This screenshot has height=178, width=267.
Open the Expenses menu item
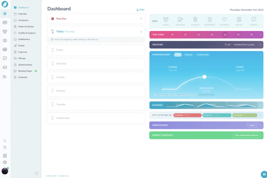coord(23,52)
